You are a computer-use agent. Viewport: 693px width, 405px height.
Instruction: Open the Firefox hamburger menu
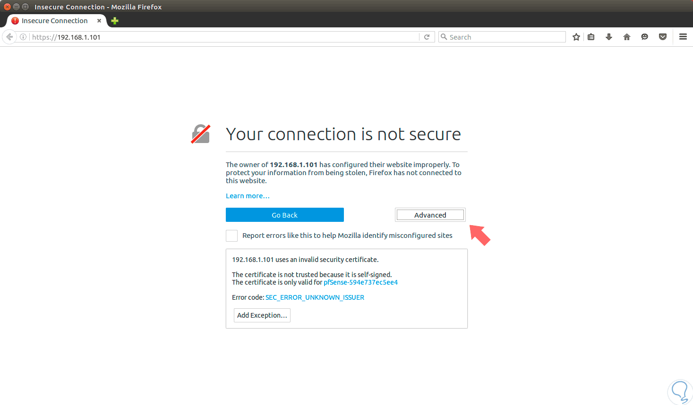(x=683, y=37)
